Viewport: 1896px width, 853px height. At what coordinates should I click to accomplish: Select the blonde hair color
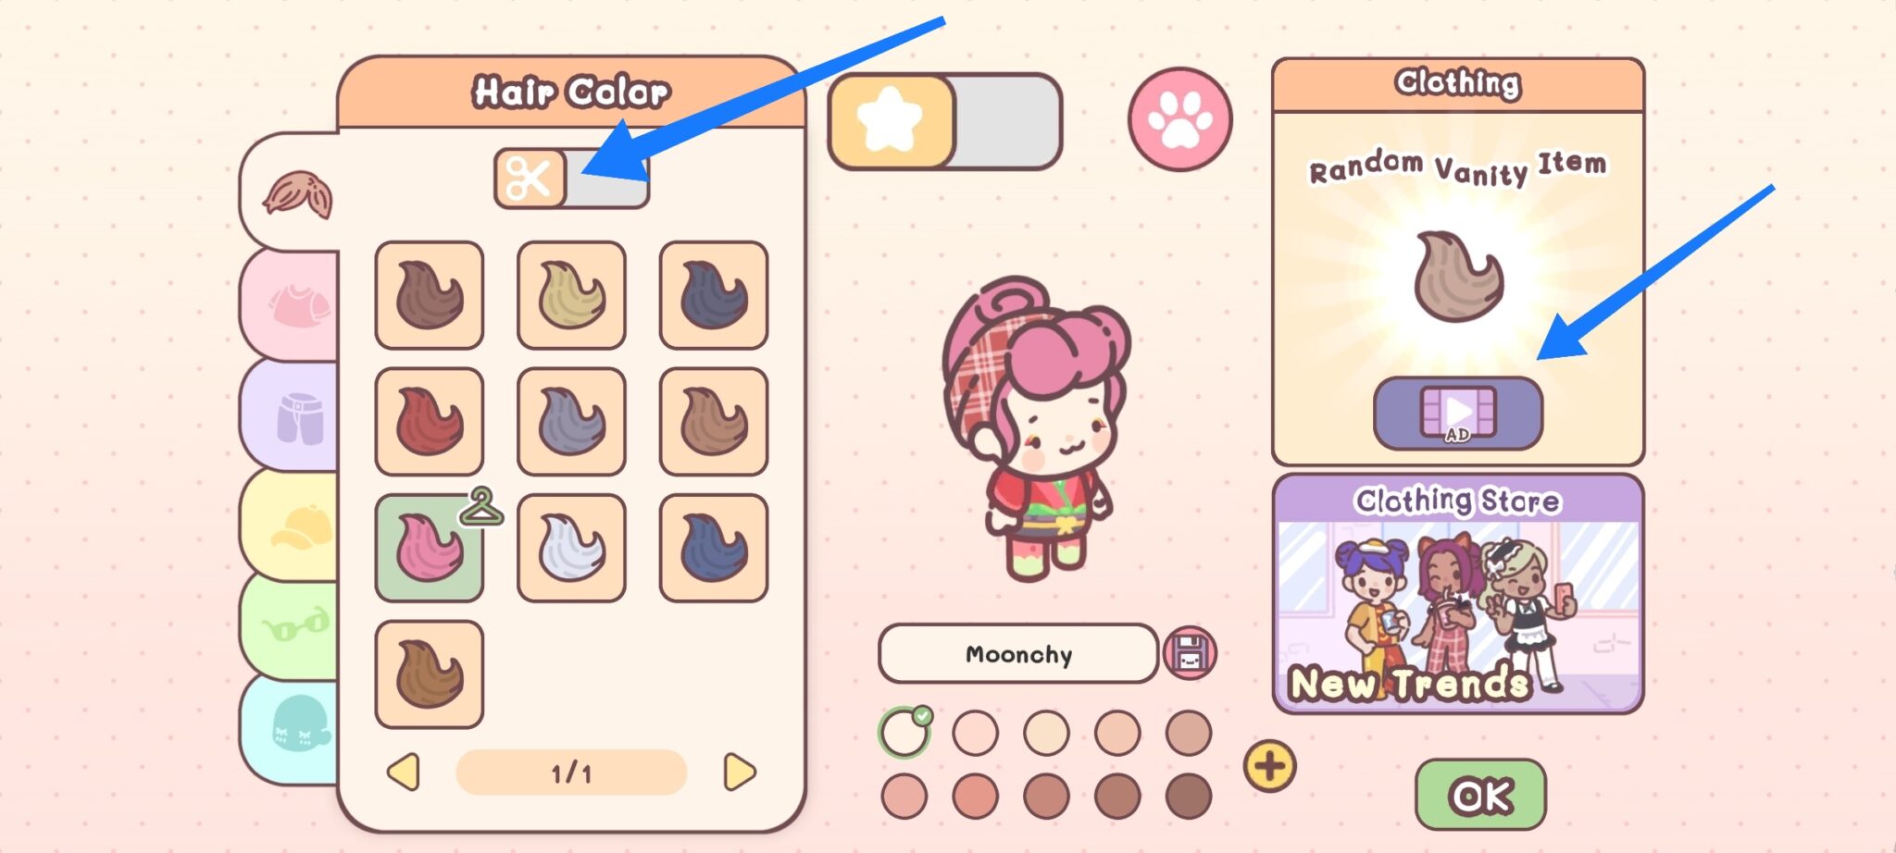tap(571, 295)
